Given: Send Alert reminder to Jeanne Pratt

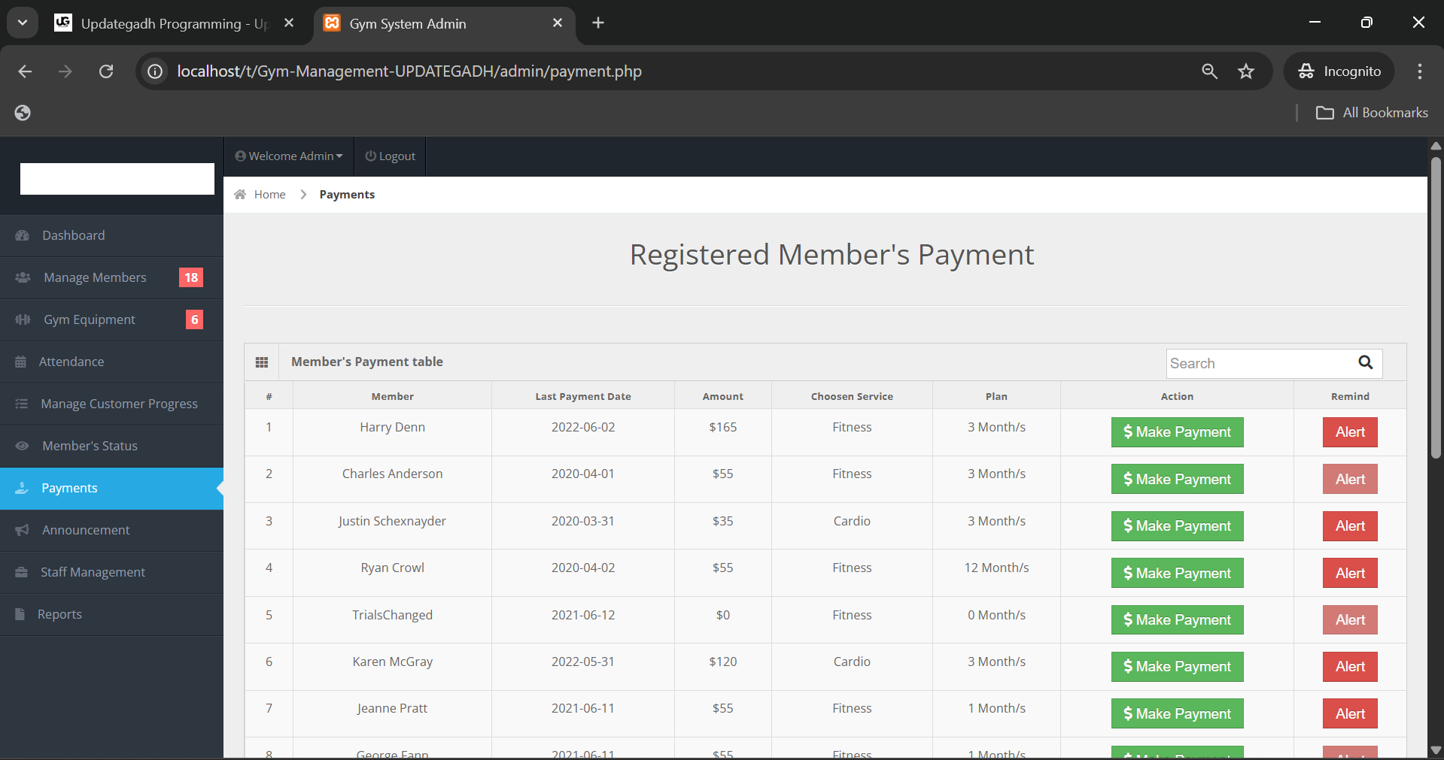Looking at the screenshot, I should pos(1350,713).
